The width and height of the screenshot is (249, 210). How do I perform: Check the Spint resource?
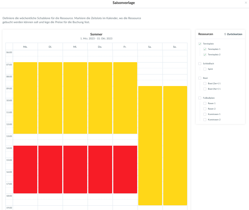click(x=205, y=69)
